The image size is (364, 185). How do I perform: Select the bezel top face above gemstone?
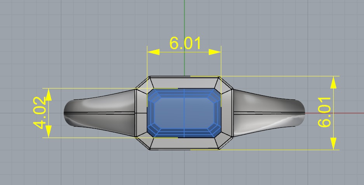tap(184, 83)
